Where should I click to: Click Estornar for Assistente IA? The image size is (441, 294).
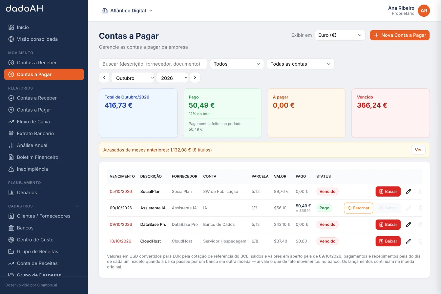coord(358,208)
